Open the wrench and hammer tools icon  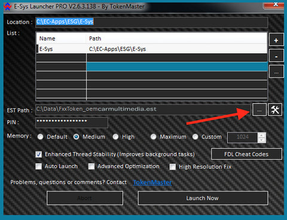coord(275,109)
